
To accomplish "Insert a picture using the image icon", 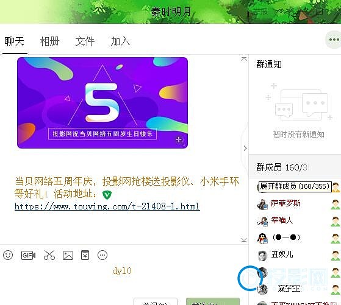I will click(68, 255).
